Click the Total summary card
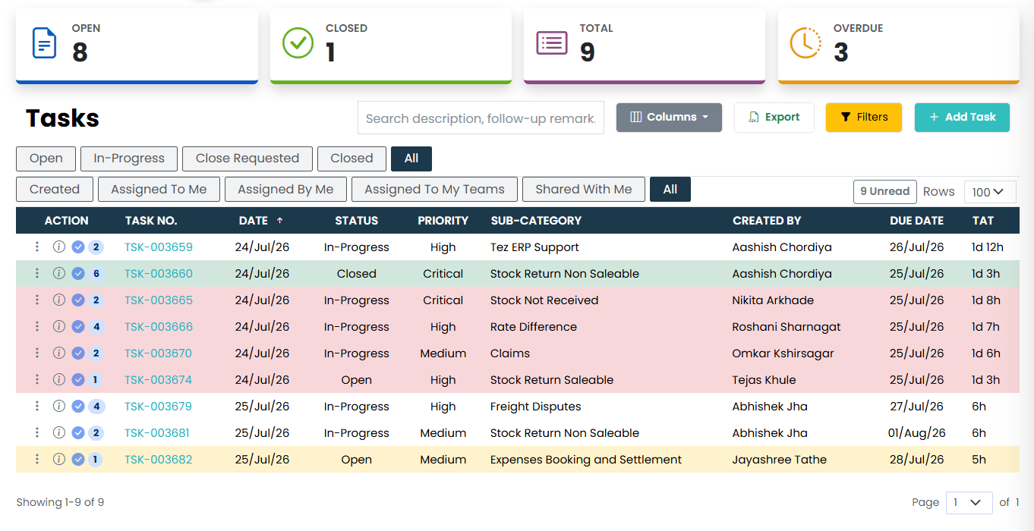Image resolution: width=1034 pixels, height=531 pixels. 645,46
